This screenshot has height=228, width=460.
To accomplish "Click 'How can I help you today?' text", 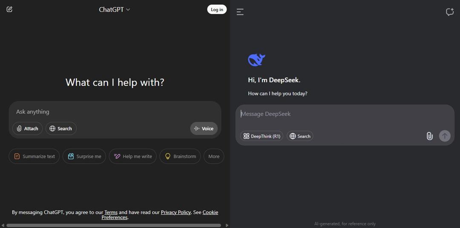I will (x=278, y=94).
